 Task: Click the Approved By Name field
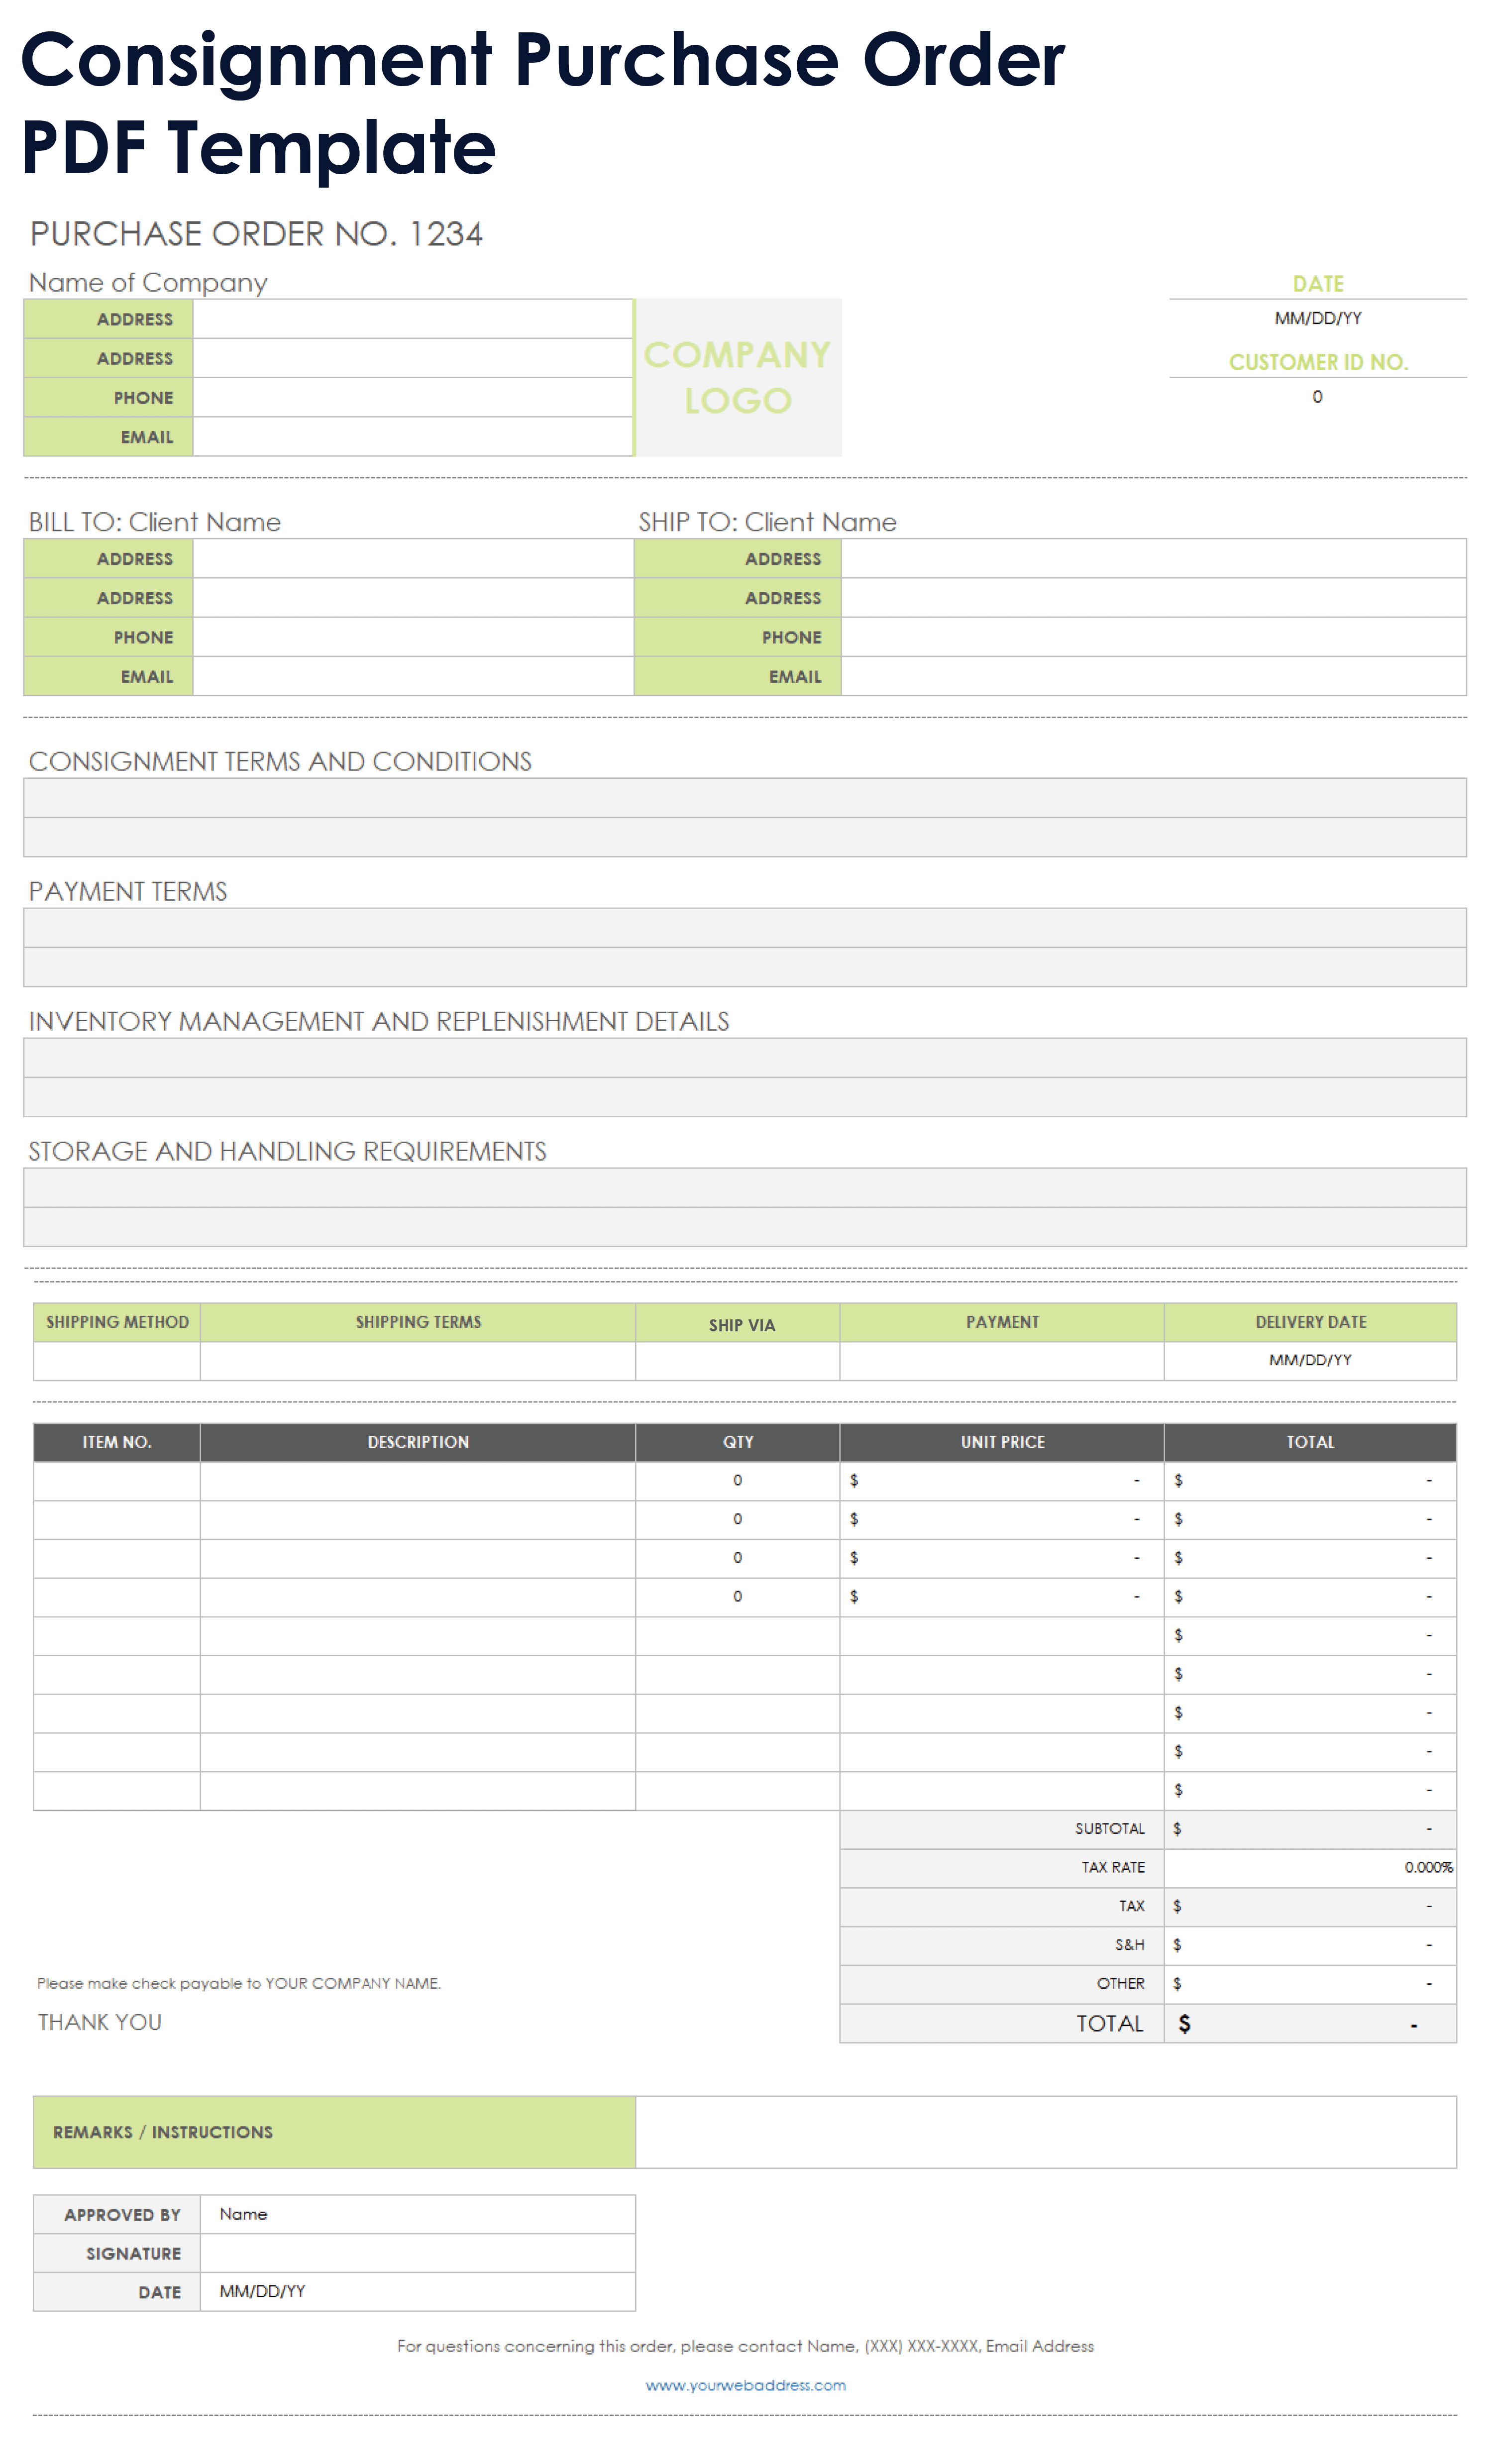click(x=417, y=2214)
